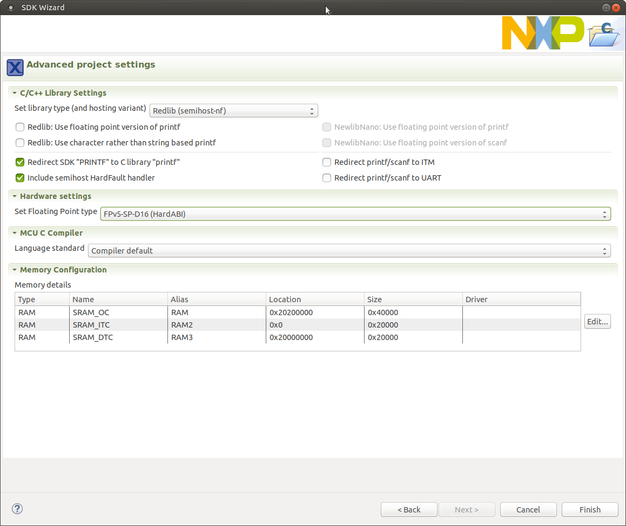Click the Edit... memory button
This screenshot has height=526, width=626.
point(597,322)
